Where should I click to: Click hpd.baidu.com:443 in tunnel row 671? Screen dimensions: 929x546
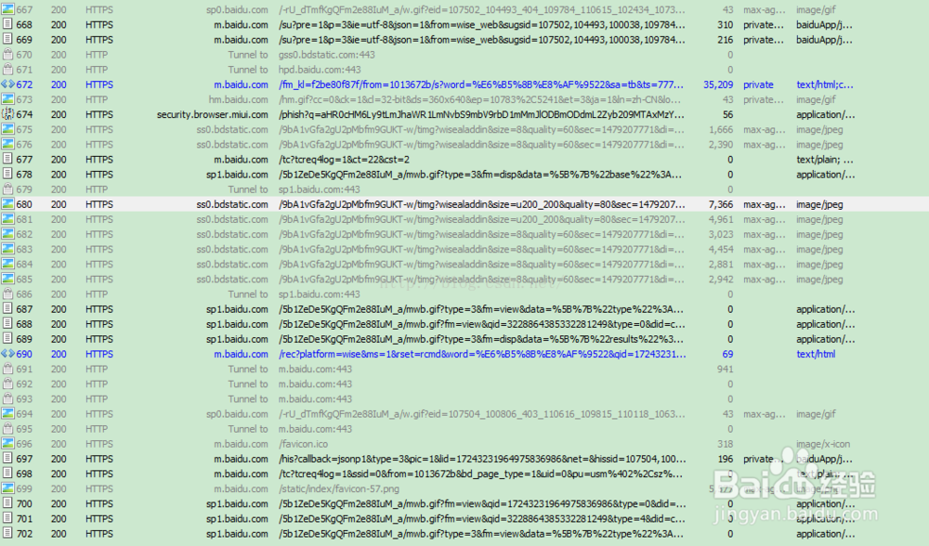pos(320,70)
